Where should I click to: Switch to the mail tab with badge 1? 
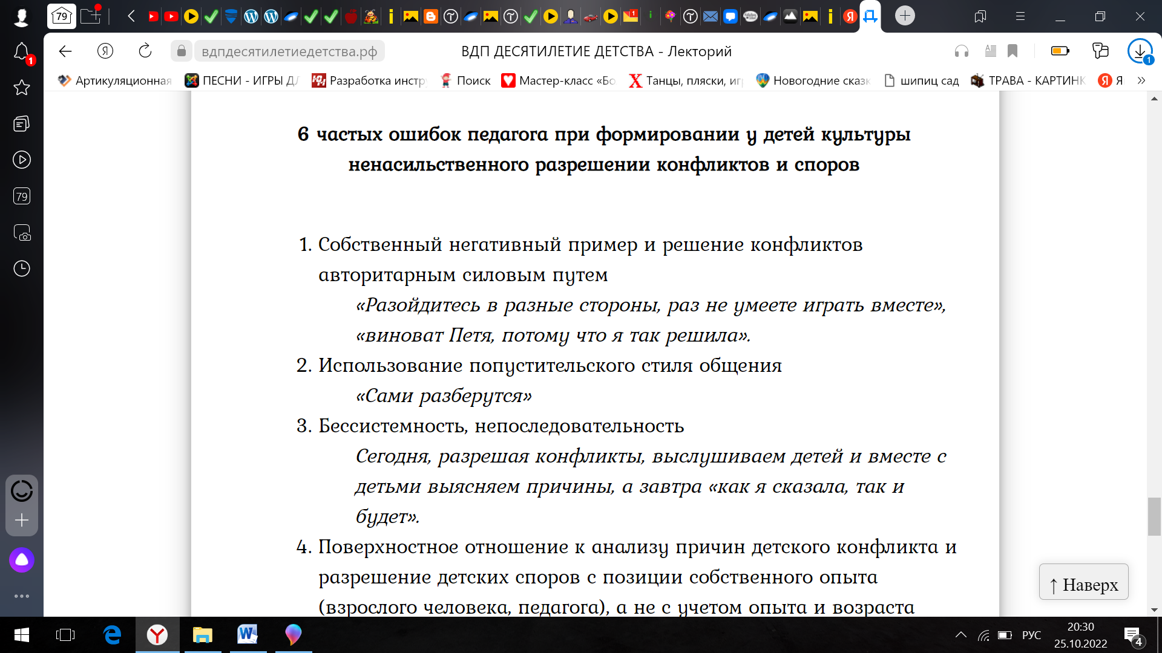click(x=631, y=16)
